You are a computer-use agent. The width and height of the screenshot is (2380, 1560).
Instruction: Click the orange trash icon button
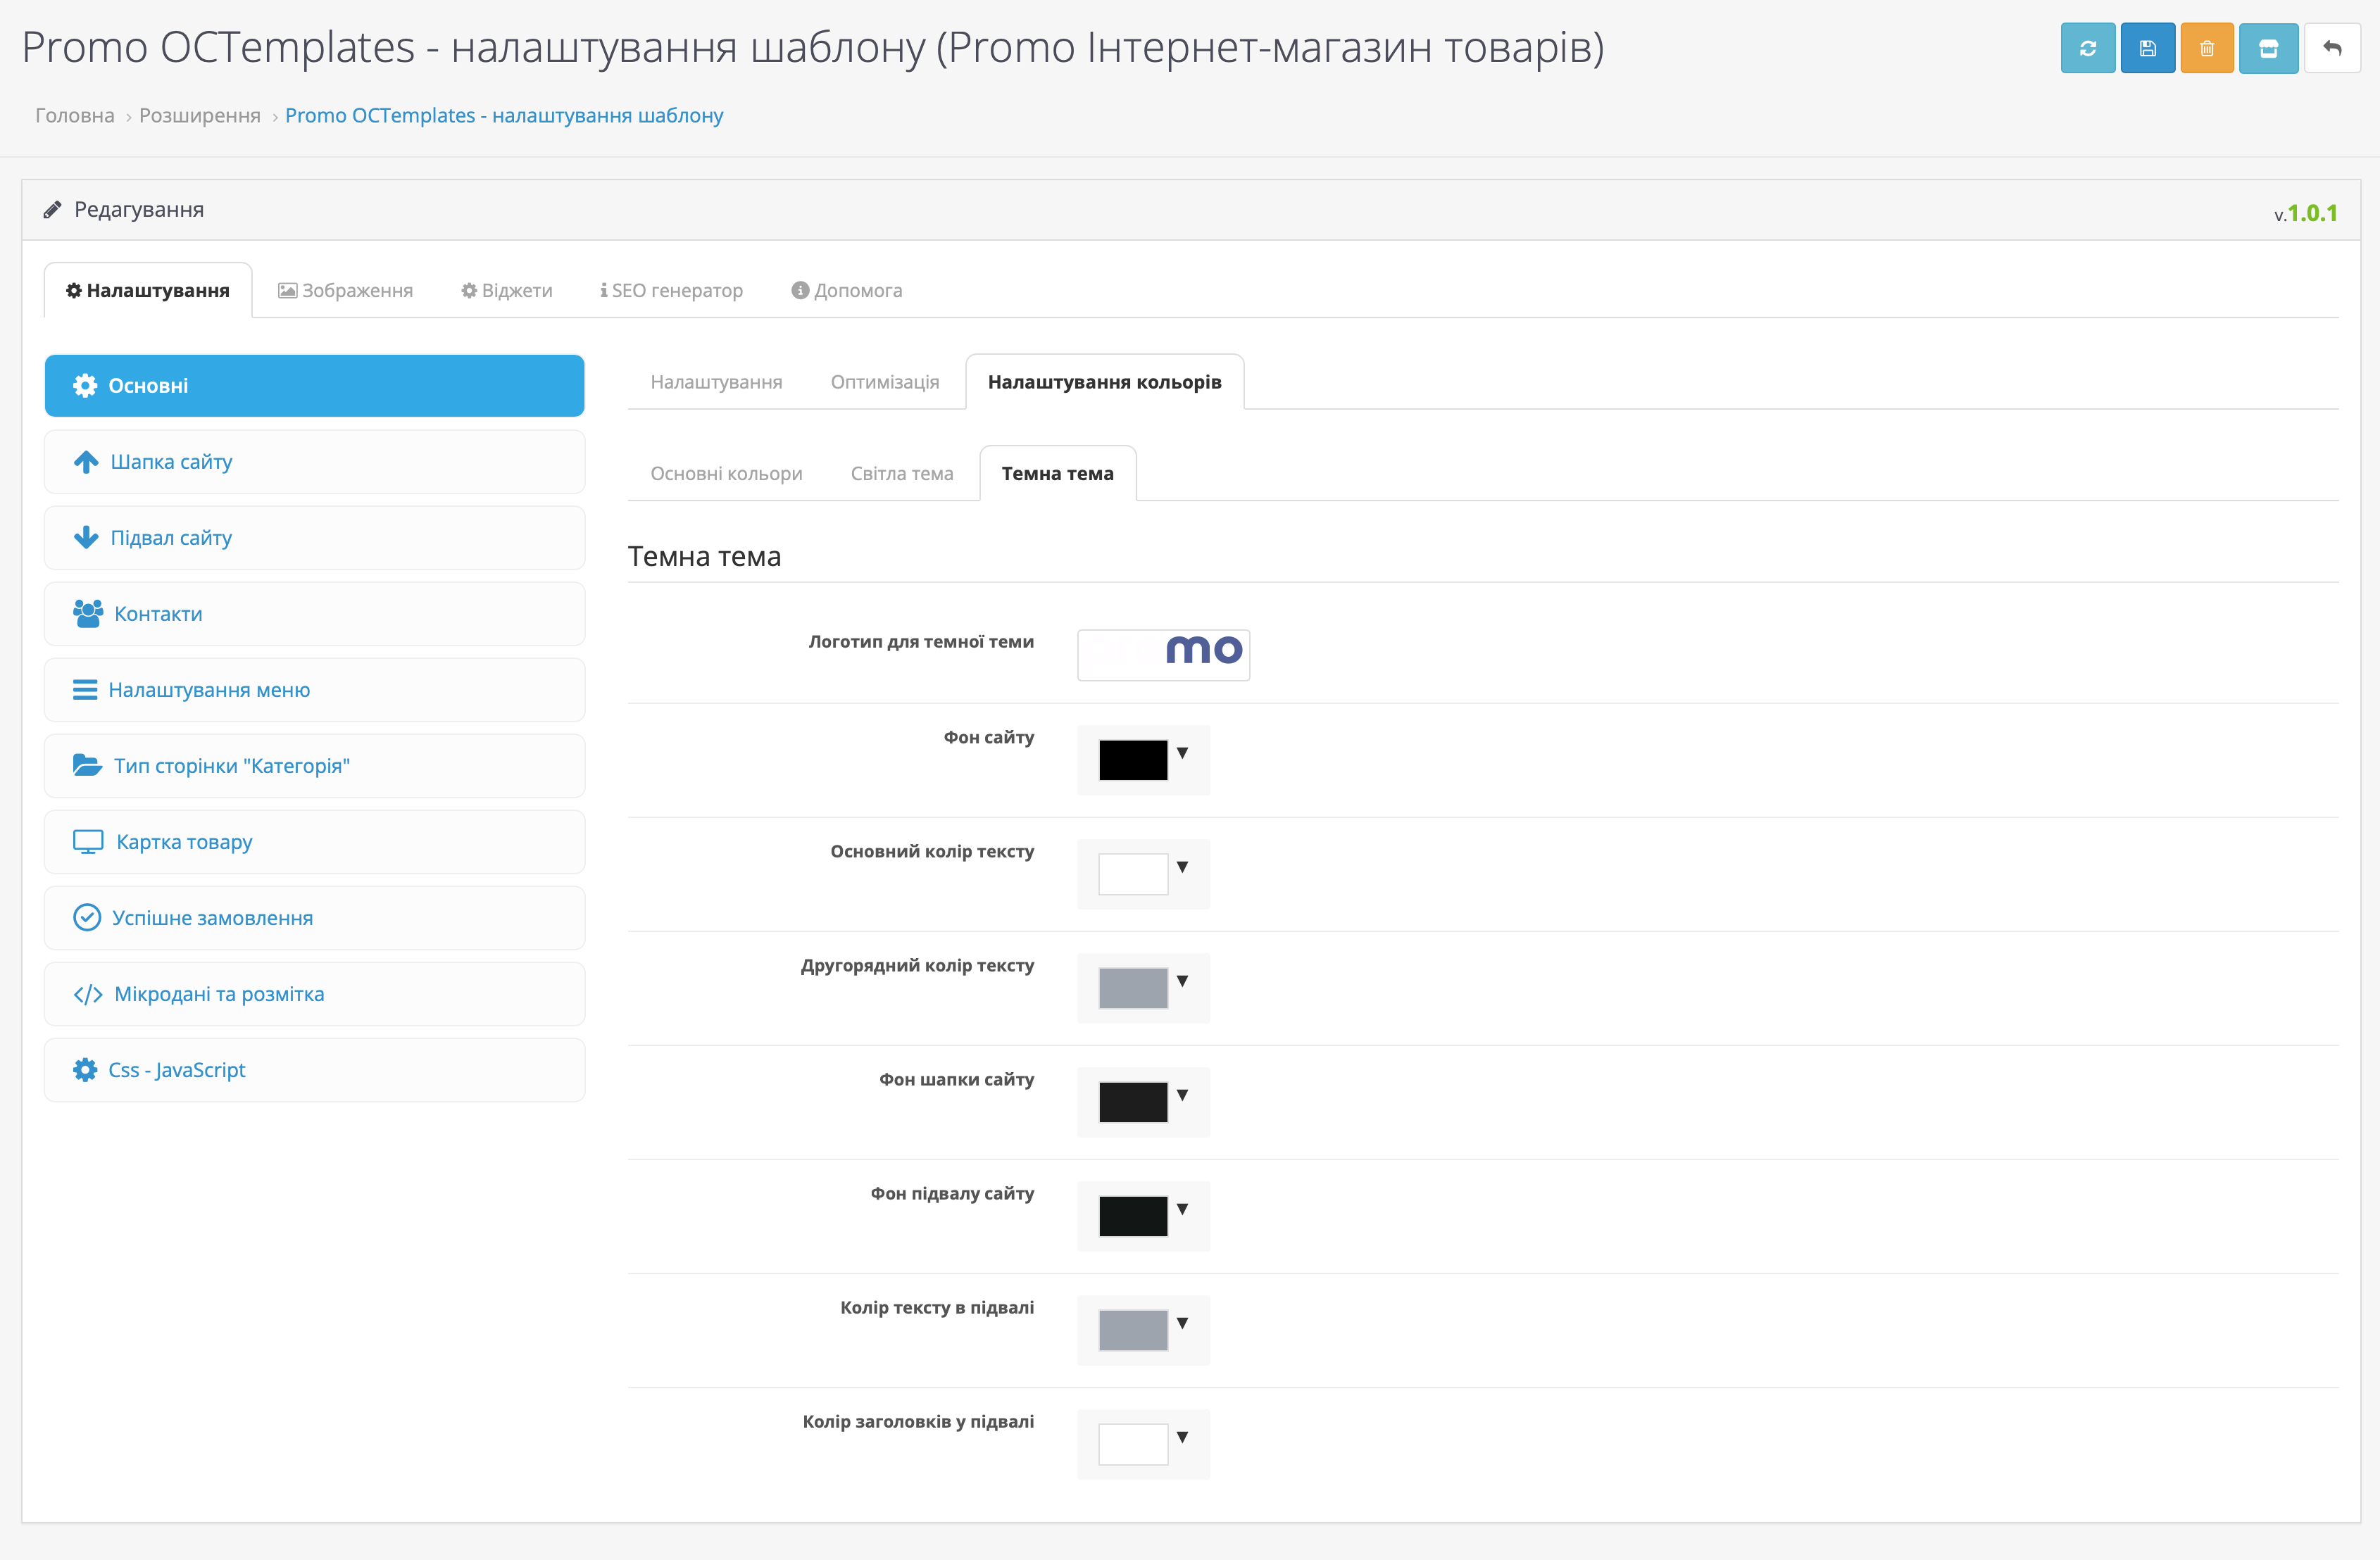pos(2207,48)
